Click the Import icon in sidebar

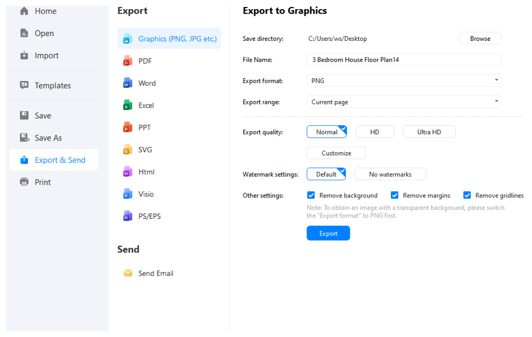pyautogui.click(x=24, y=55)
